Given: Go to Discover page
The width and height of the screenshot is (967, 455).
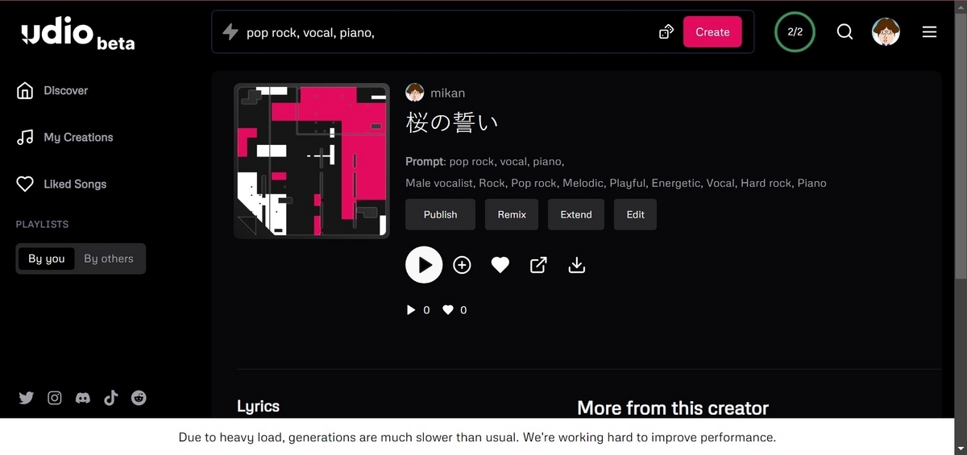Looking at the screenshot, I should point(66,90).
